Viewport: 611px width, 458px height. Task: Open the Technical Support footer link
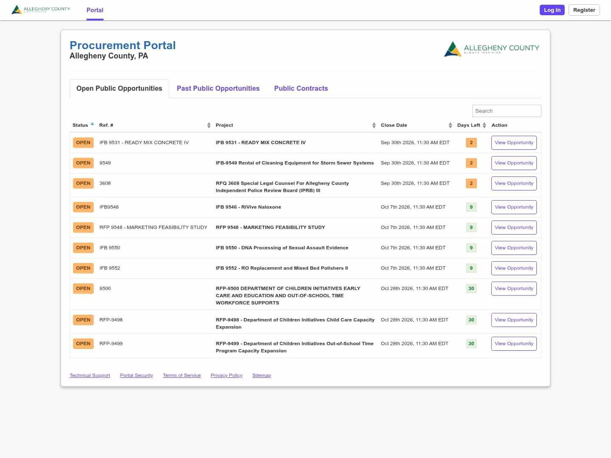point(90,375)
